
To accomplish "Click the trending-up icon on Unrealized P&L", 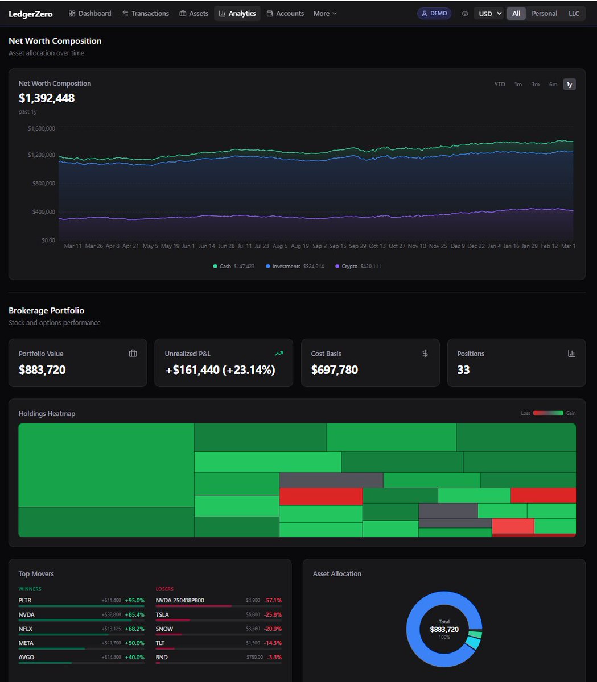I will 279,354.
